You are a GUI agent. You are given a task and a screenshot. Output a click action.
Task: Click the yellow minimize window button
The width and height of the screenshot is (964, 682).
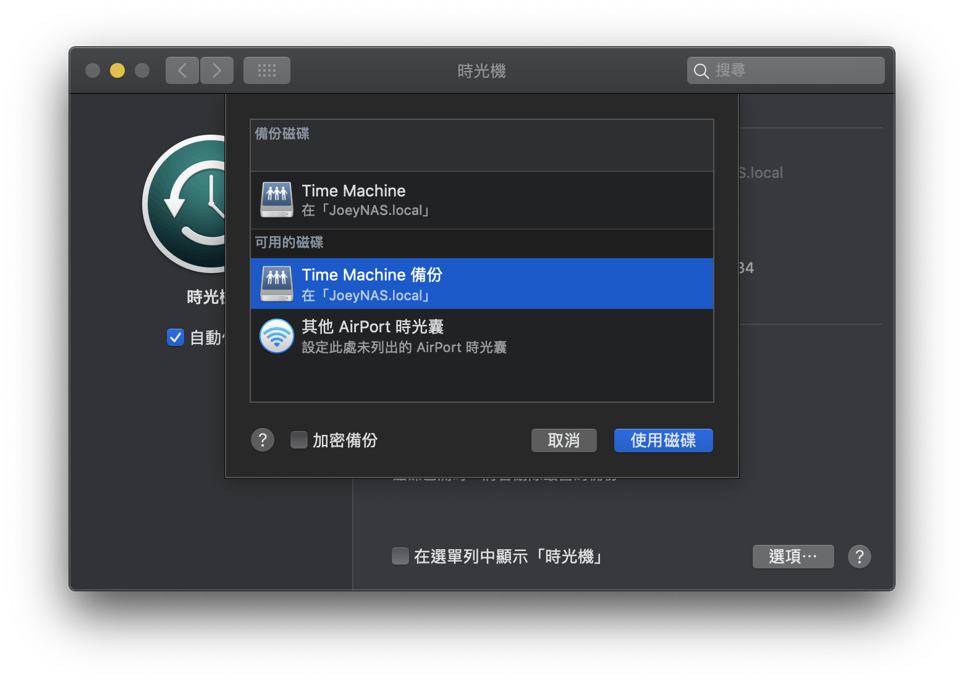coord(117,70)
